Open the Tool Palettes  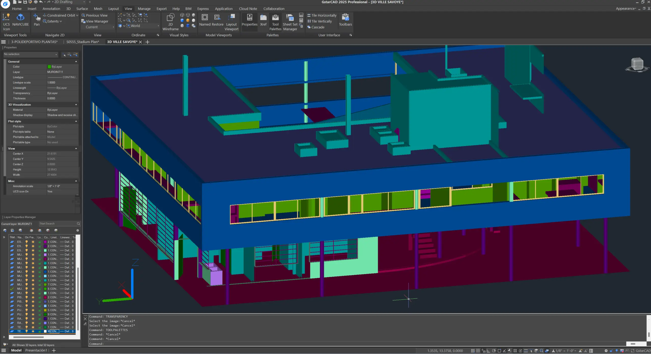click(x=276, y=22)
